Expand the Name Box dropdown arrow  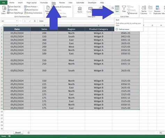[x=17, y=21]
